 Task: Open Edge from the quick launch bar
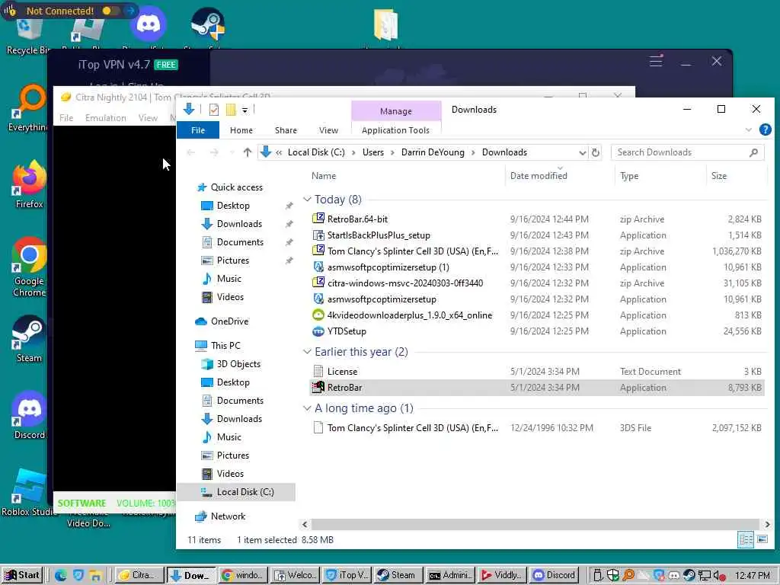click(61, 575)
